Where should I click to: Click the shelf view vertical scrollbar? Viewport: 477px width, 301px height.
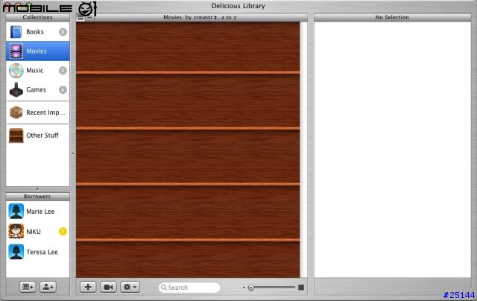tap(303, 150)
